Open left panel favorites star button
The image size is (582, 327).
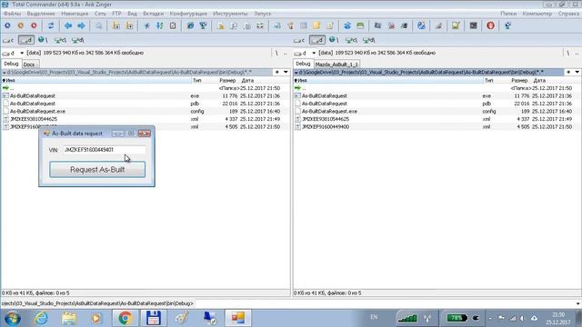tap(277, 72)
